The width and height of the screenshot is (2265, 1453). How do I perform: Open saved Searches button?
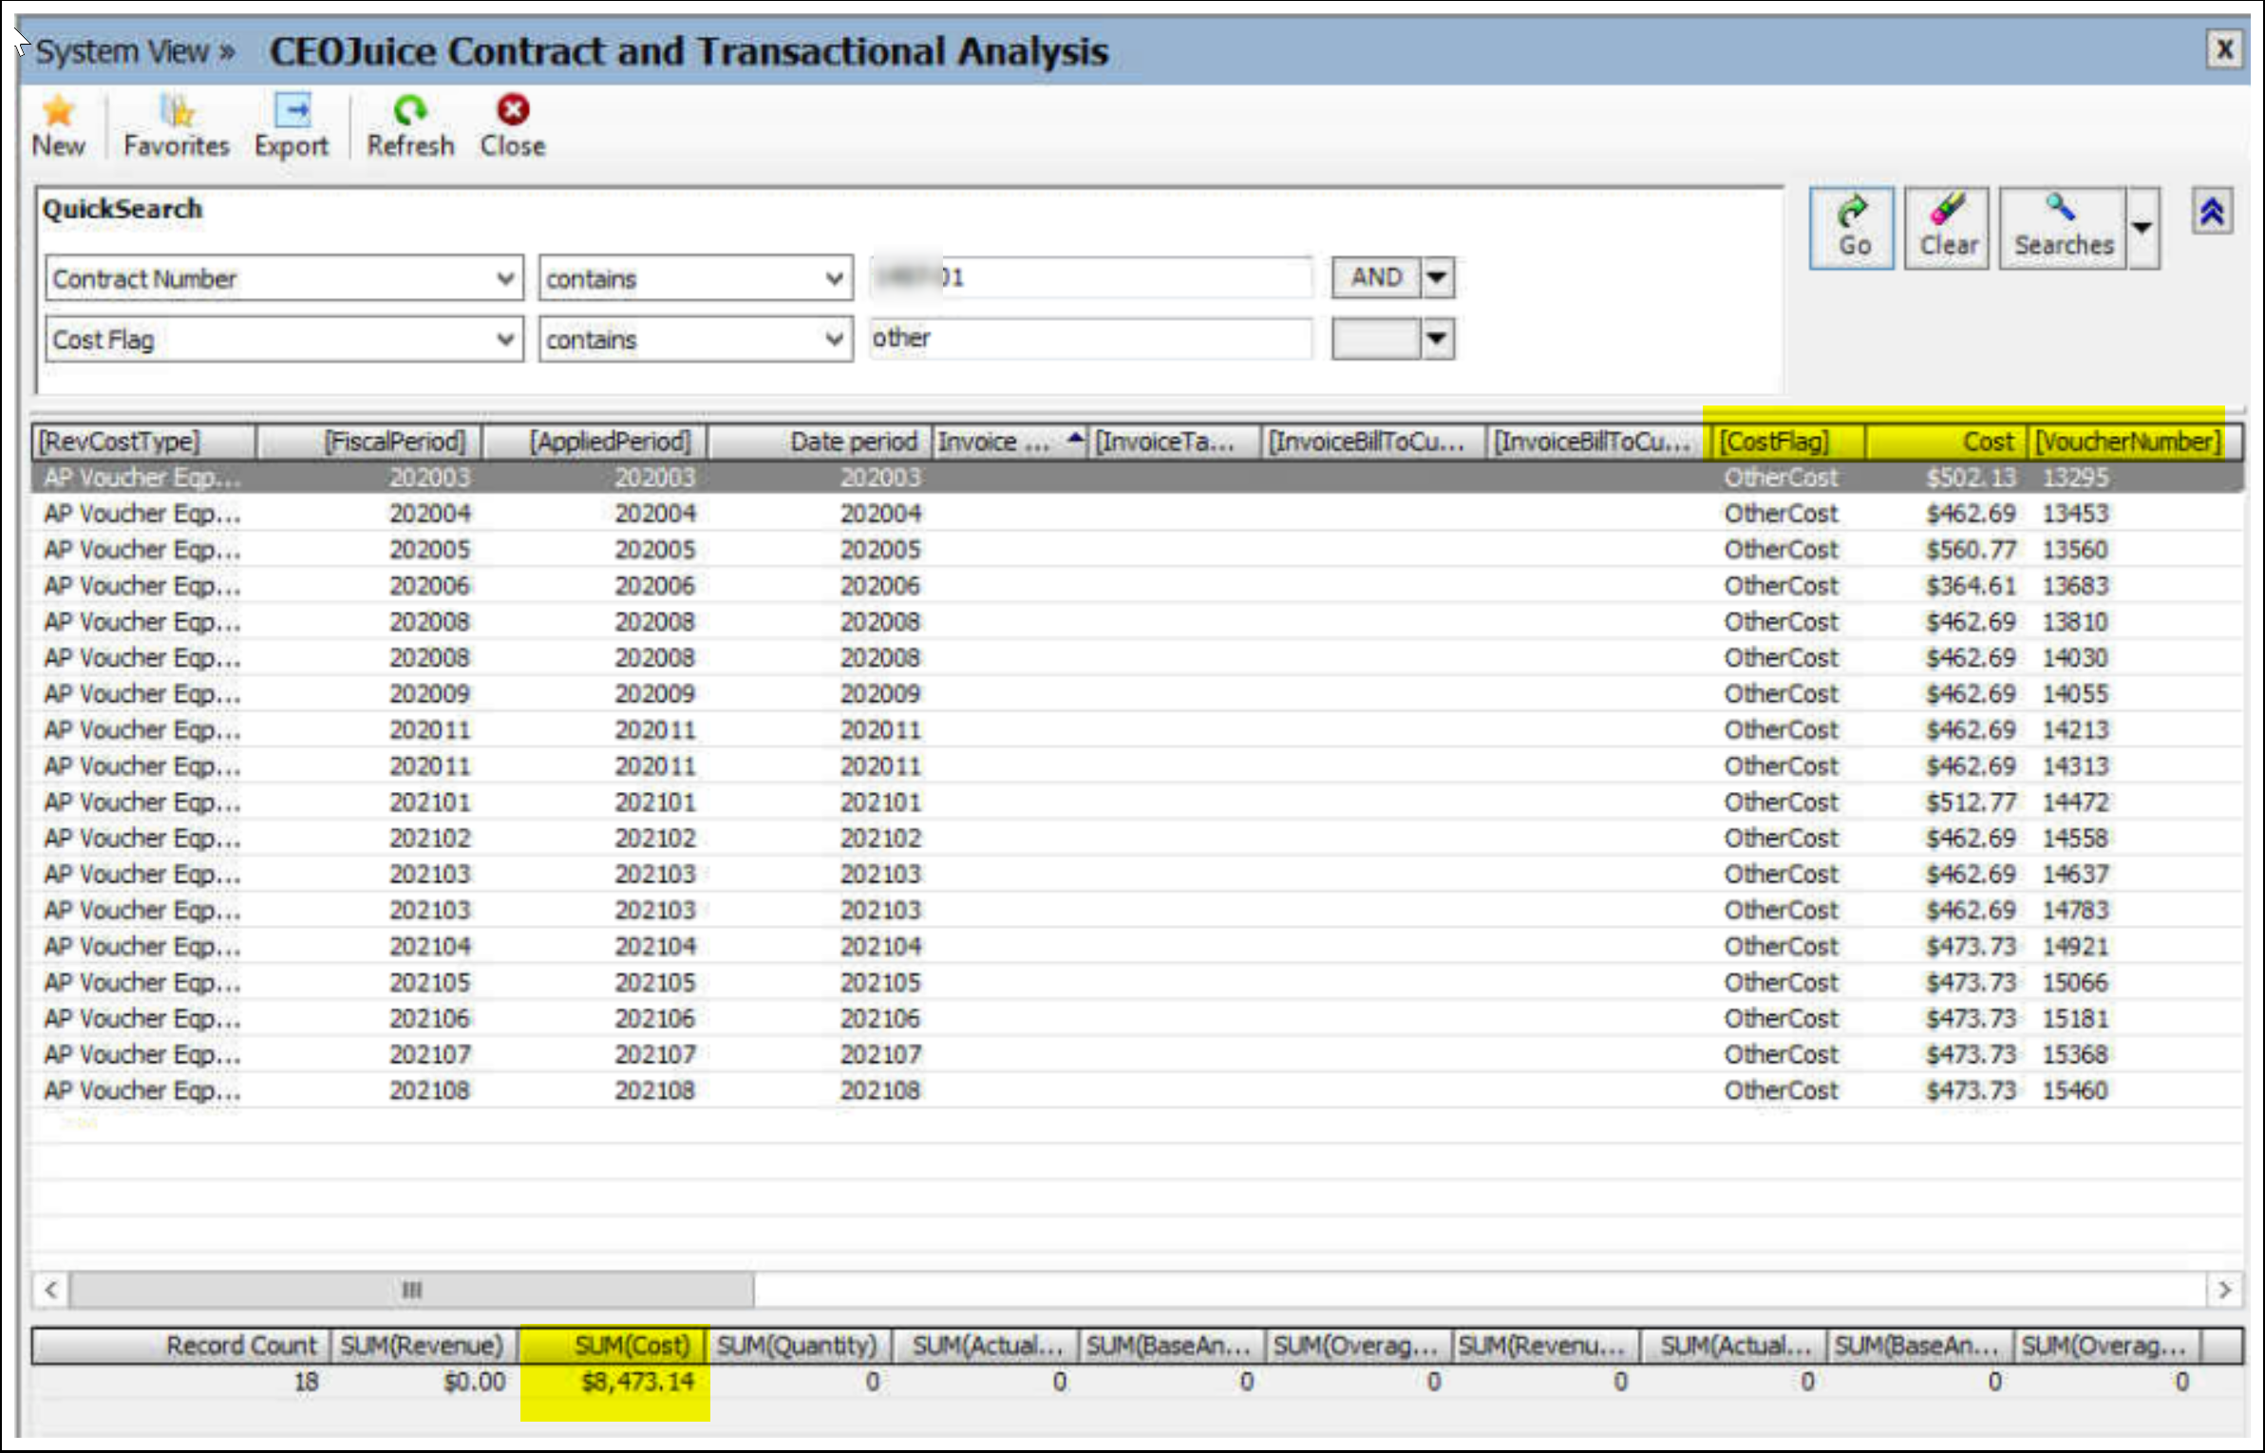(x=2063, y=228)
